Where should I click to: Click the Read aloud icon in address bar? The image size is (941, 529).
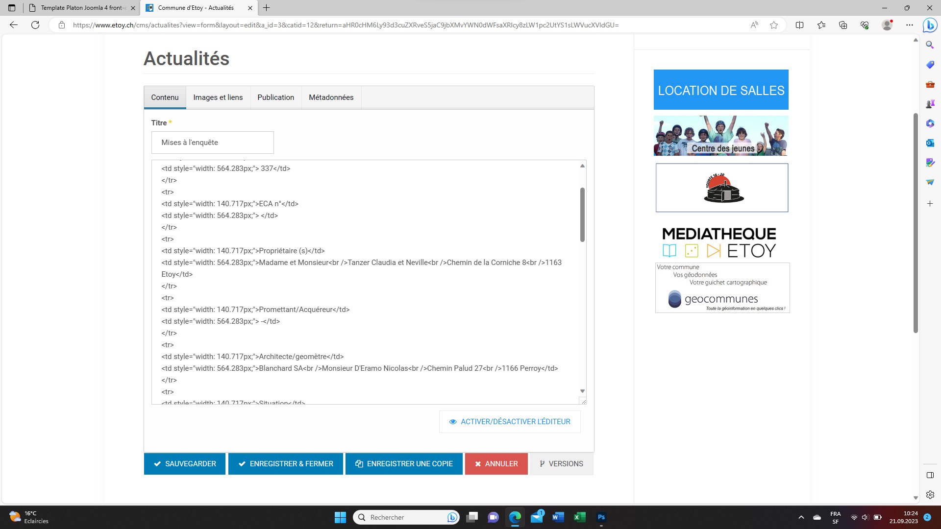754,25
